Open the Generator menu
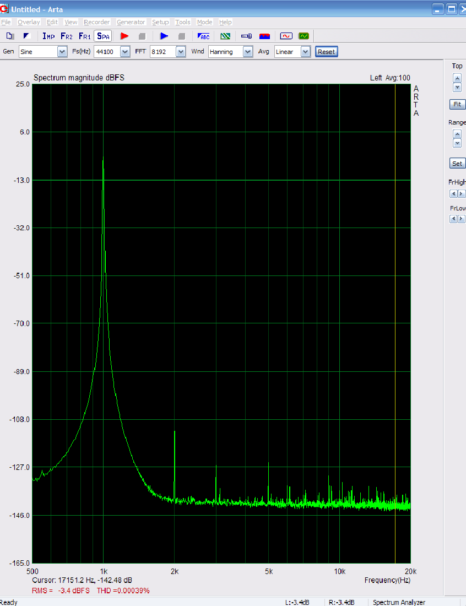This screenshot has width=466, height=606. pyautogui.click(x=131, y=22)
